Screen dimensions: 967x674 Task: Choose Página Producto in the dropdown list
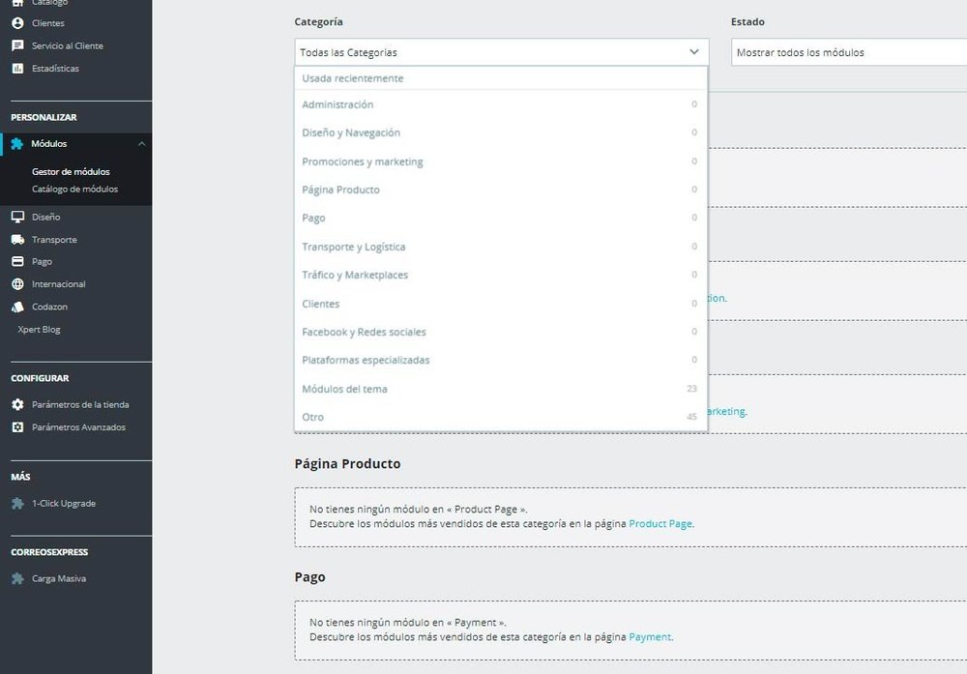pos(501,190)
